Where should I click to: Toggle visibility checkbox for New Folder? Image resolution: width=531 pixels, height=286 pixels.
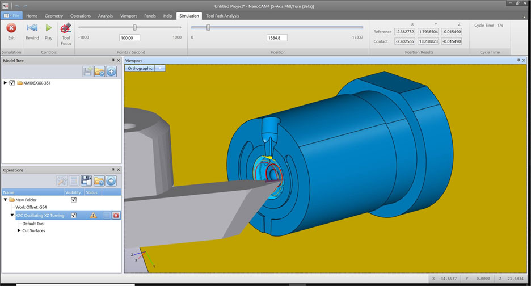[73, 200]
